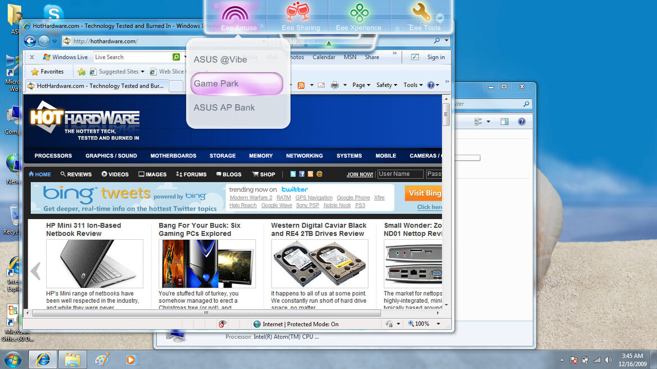Click the site Twitter icon
This screenshot has width=657, height=369.
[293, 174]
